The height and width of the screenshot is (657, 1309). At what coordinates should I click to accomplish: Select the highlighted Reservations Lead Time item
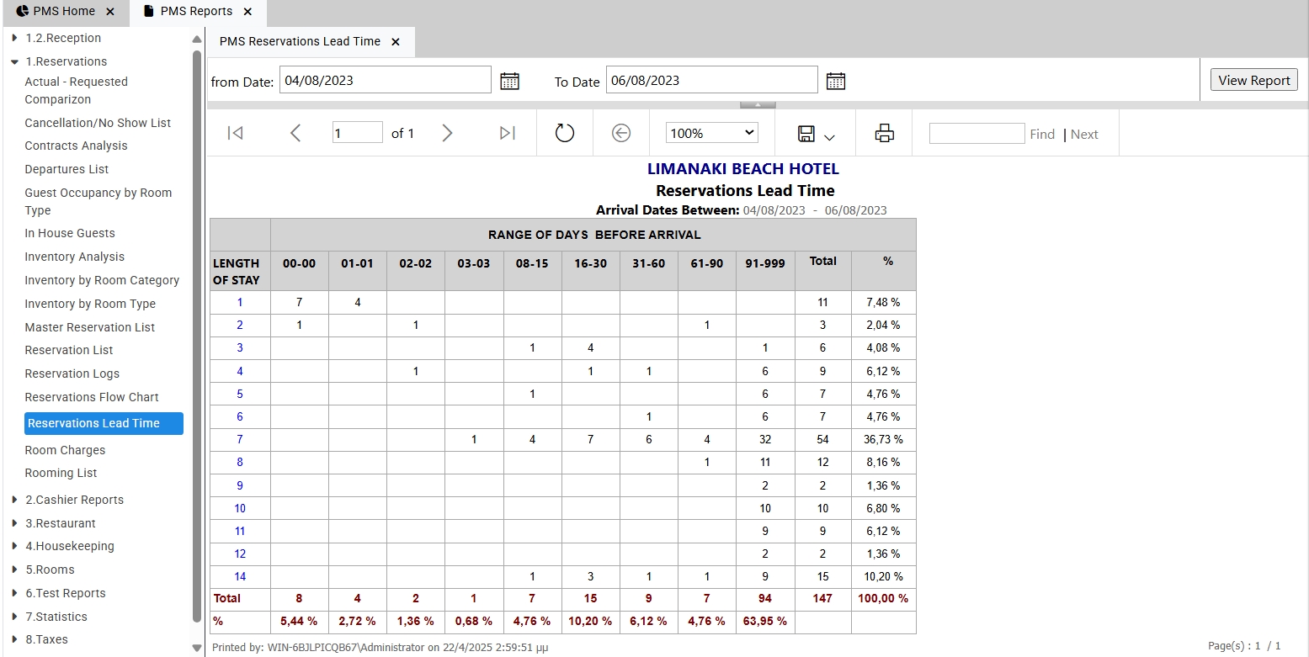click(x=104, y=423)
